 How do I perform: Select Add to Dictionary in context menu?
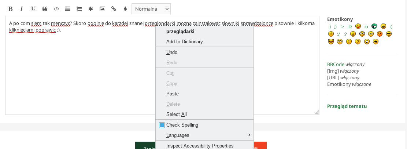coord(184,42)
